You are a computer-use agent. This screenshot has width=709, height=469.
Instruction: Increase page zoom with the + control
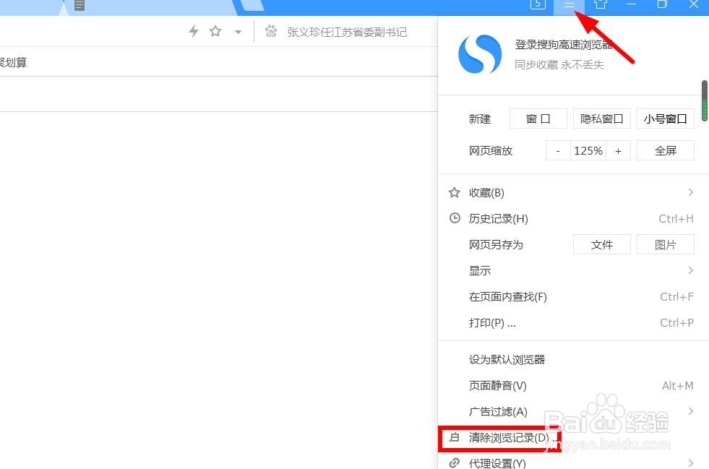click(x=618, y=150)
